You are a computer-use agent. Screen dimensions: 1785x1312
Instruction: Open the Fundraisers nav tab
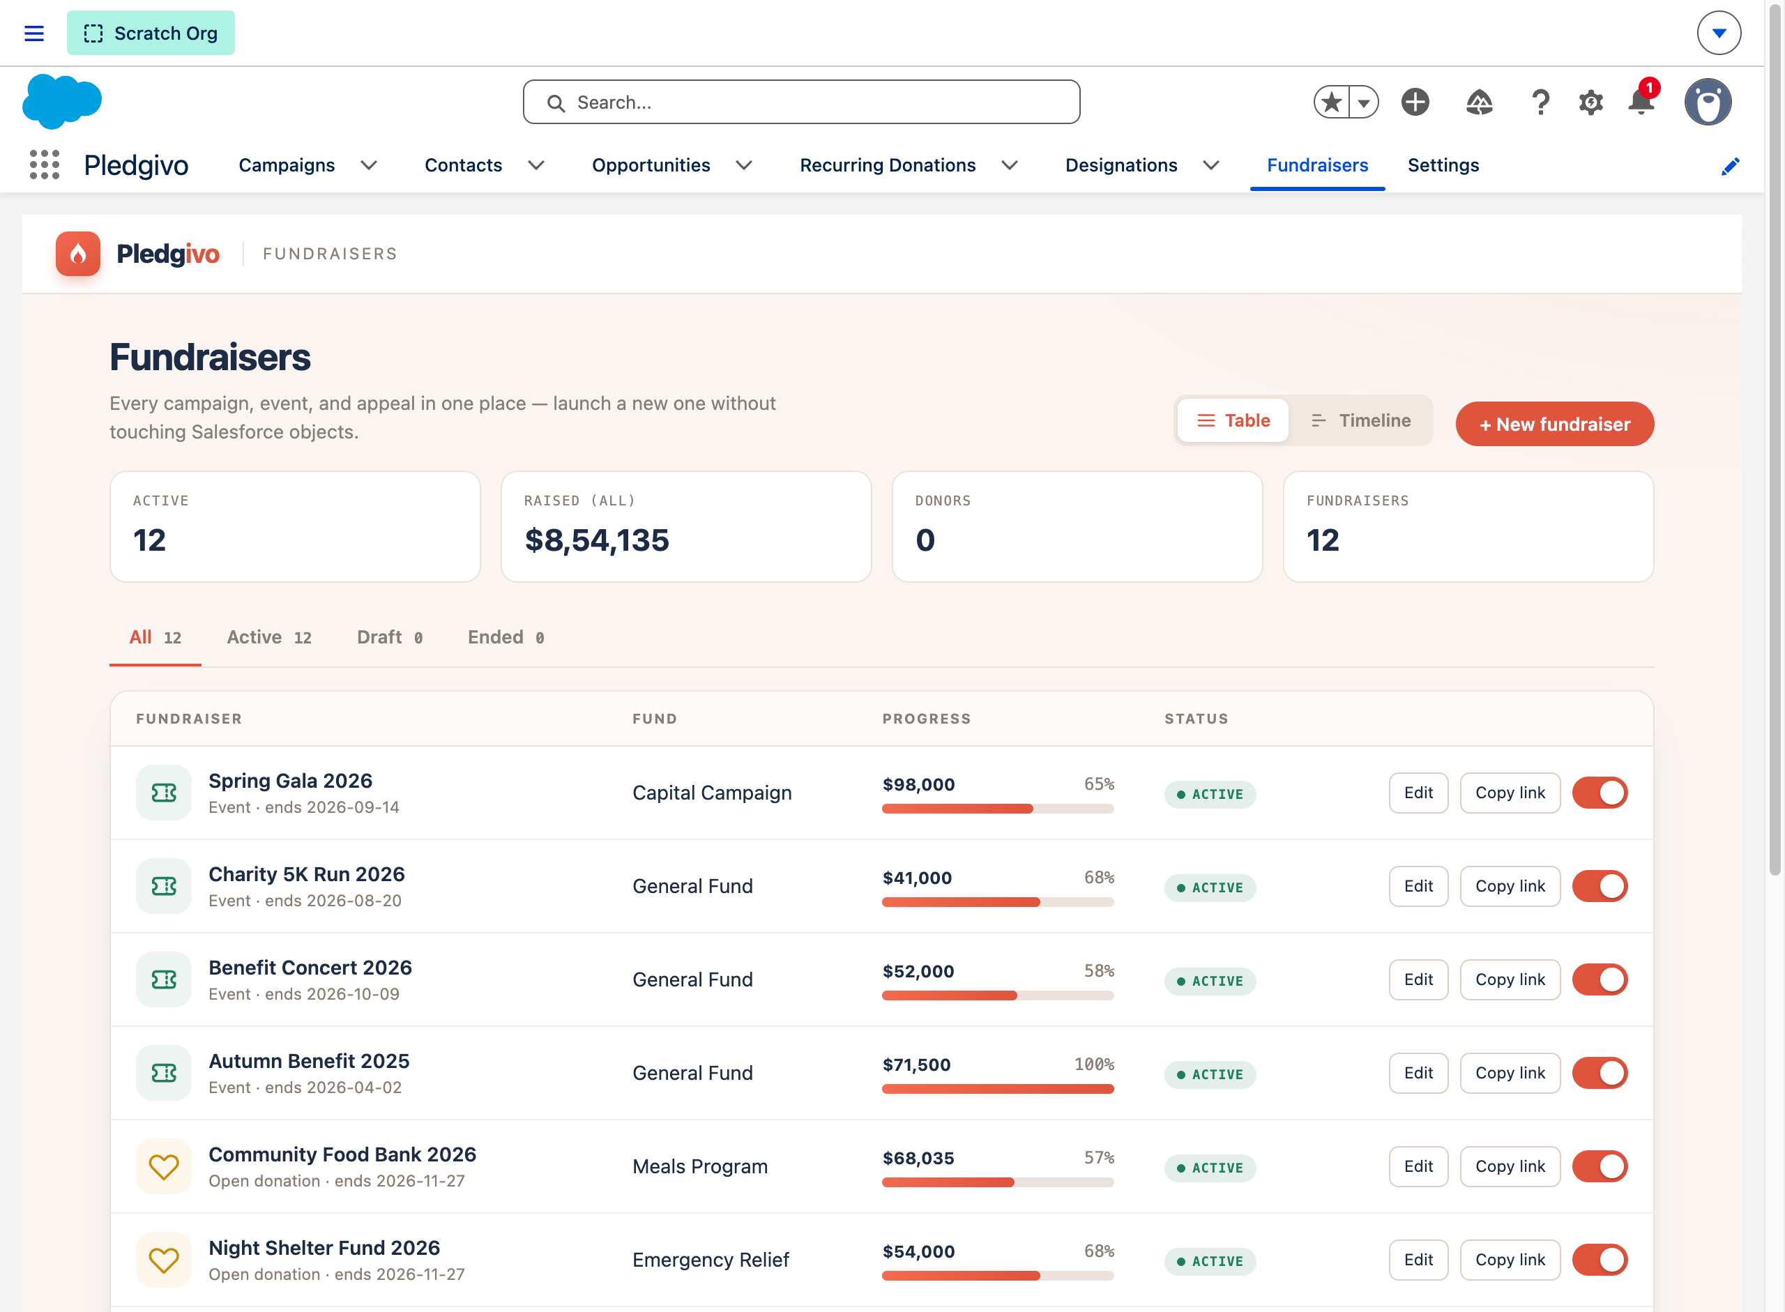pyautogui.click(x=1317, y=165)
